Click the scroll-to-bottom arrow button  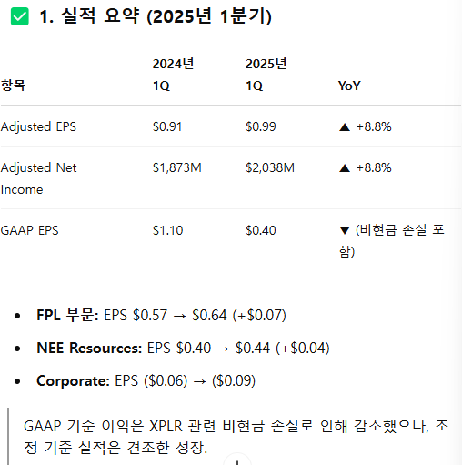click(x=237, y=460)
